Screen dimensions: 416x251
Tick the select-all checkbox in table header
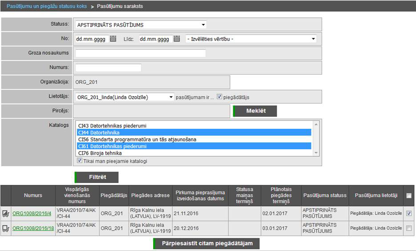[409, 195]
